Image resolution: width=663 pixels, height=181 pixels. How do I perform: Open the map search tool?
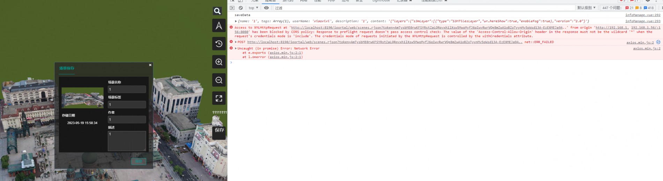coord(217,11)
